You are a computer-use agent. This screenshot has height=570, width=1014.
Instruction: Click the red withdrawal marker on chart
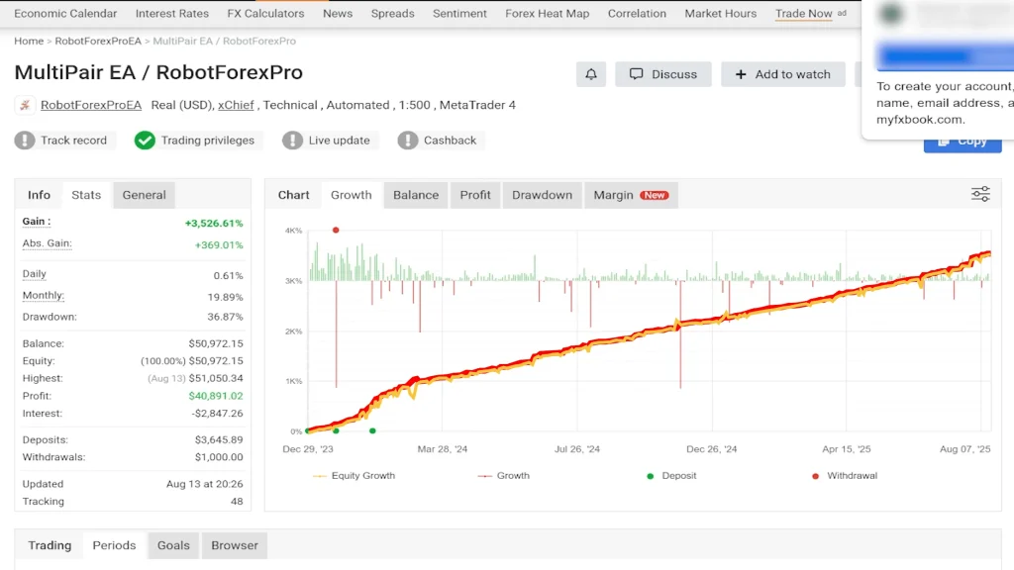point(336,230)
